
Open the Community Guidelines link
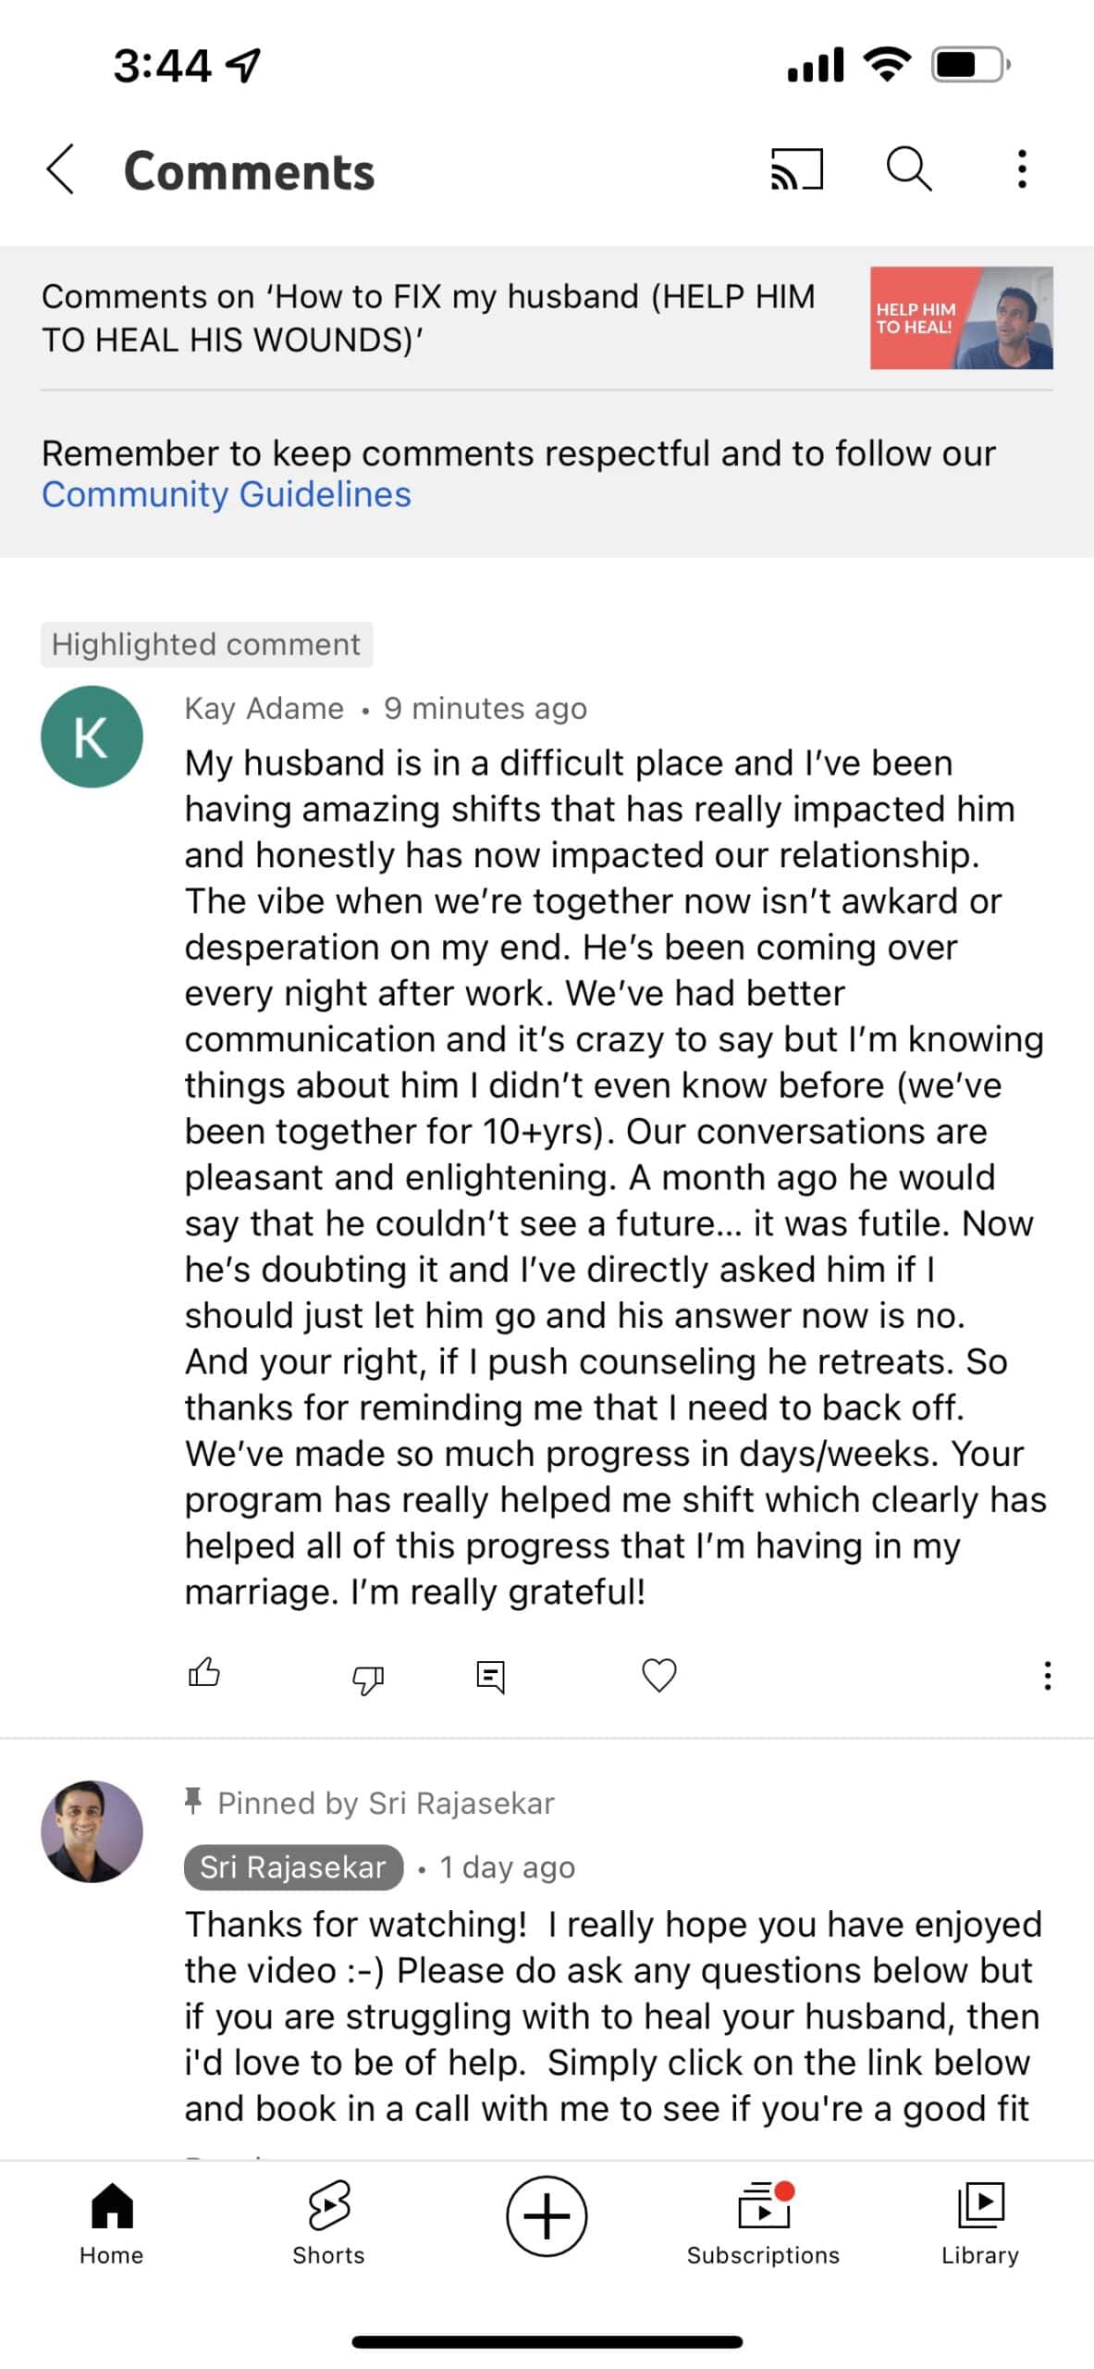(227, 494)
